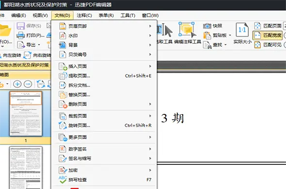Set view to 实际大小 1:1
Screen dimensions: 286x189
[x=242, y=33]
